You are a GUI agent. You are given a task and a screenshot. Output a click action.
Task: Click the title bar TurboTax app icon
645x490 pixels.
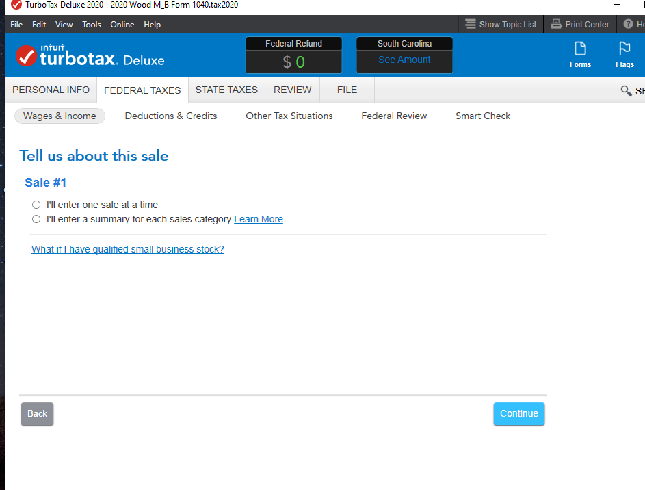click(16, 5)
